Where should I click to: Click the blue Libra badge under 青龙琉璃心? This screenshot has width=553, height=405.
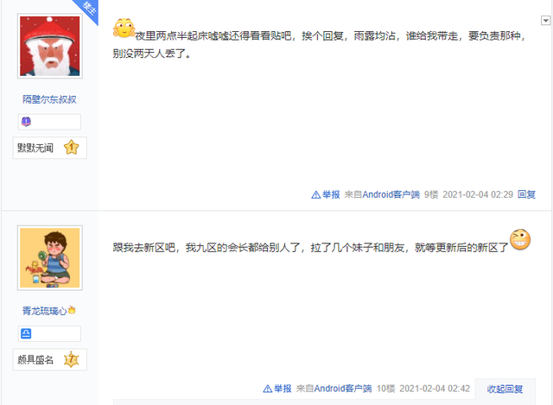click(26, 333)
